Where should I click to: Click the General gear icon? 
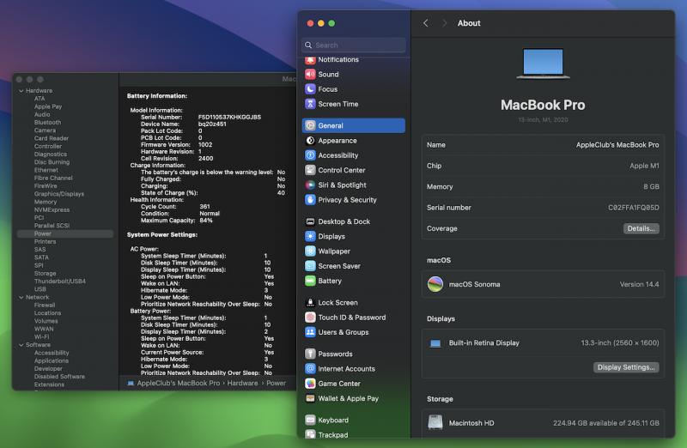310,125
